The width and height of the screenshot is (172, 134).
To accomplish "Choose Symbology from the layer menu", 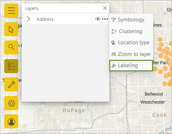I will pyautogui.click(x=131, y=20).
